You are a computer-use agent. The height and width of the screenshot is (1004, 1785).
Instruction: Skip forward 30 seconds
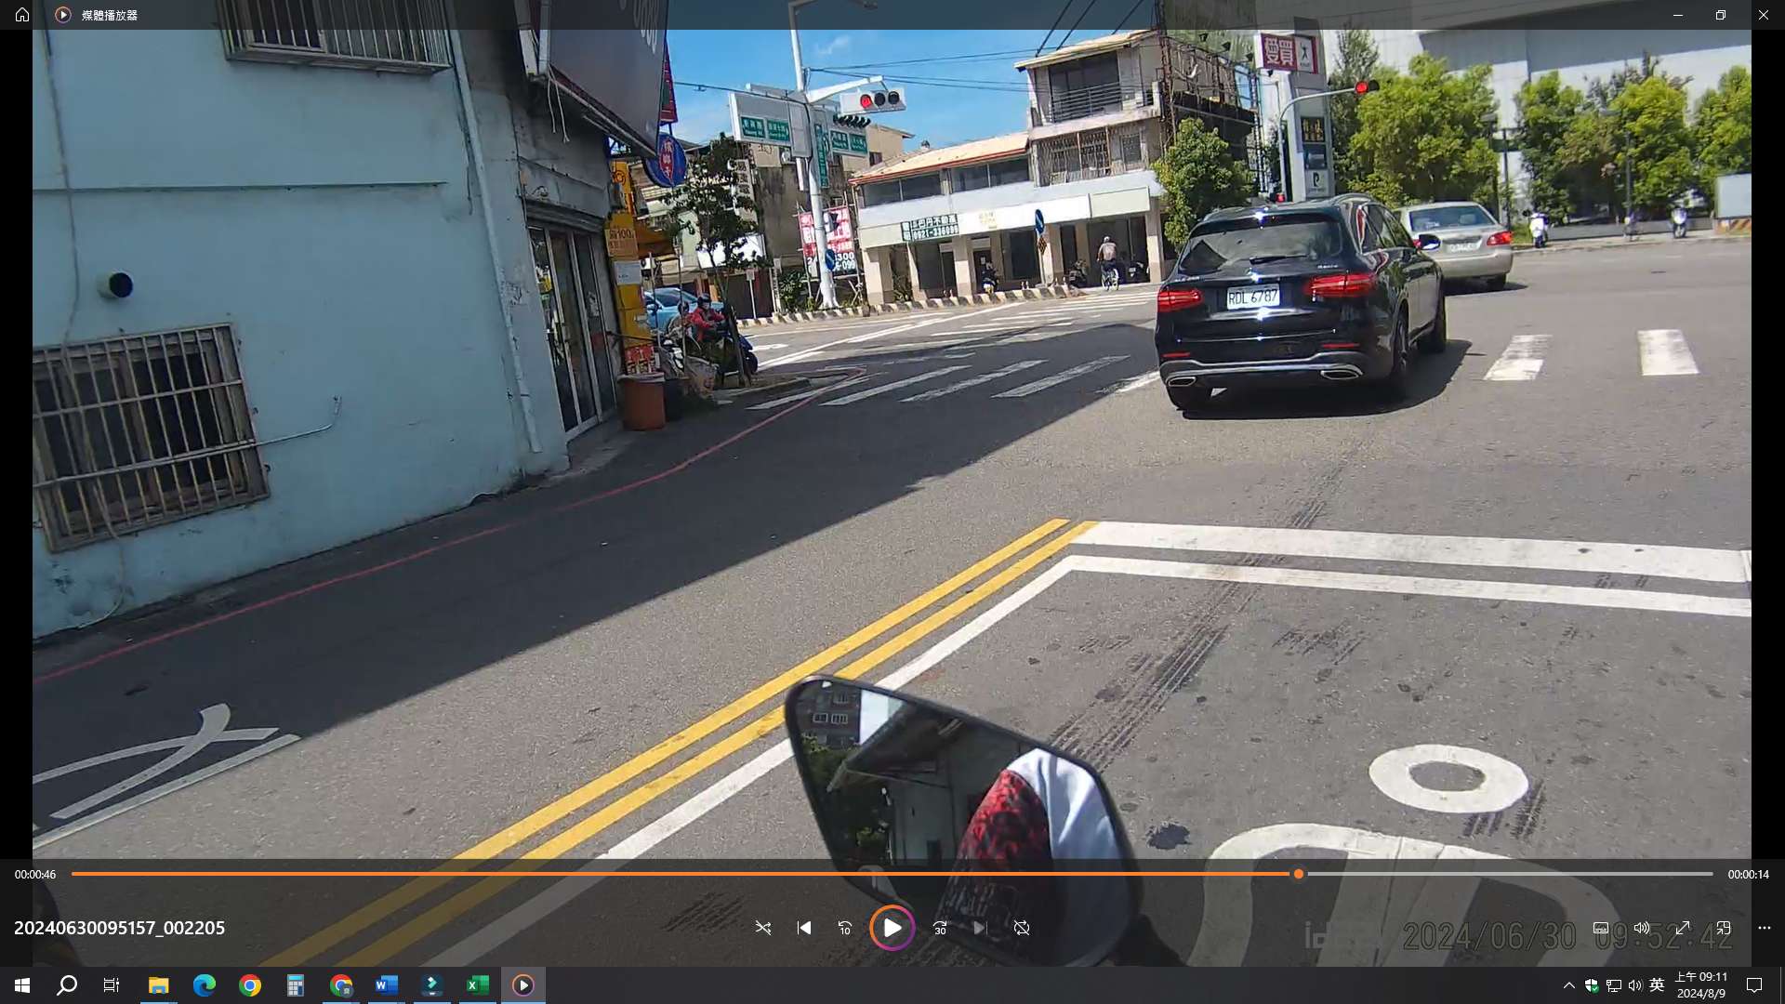click(940, 928)
